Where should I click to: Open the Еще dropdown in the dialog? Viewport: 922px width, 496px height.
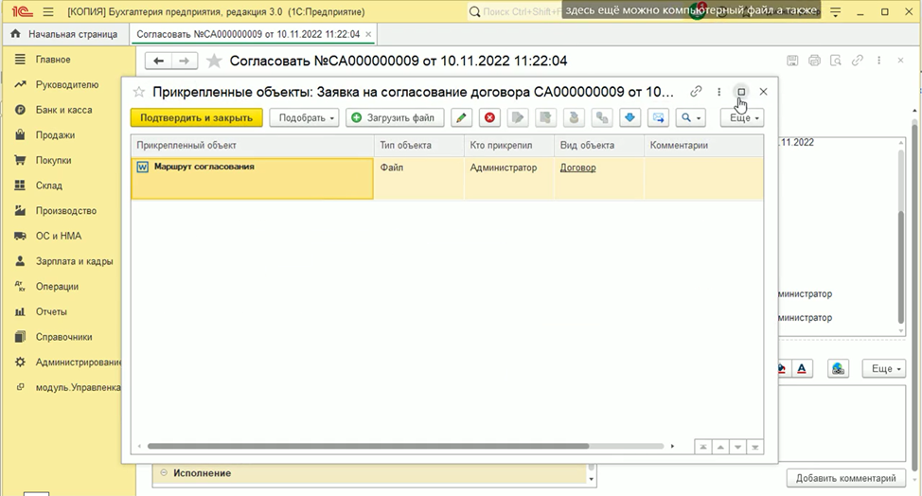tap(743, 117)
